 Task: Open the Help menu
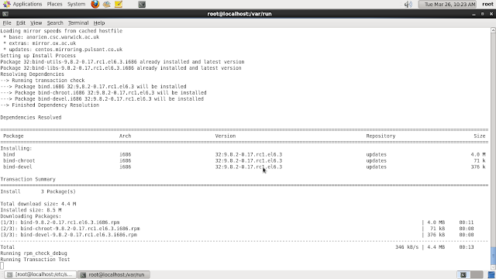(x=99, y=22)
